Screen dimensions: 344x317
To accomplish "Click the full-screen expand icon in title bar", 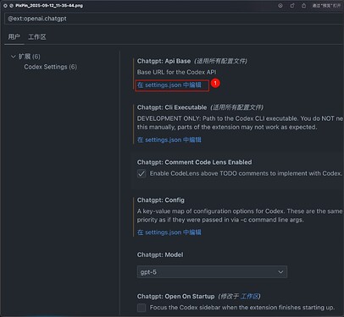I will (x=12, y=6).
